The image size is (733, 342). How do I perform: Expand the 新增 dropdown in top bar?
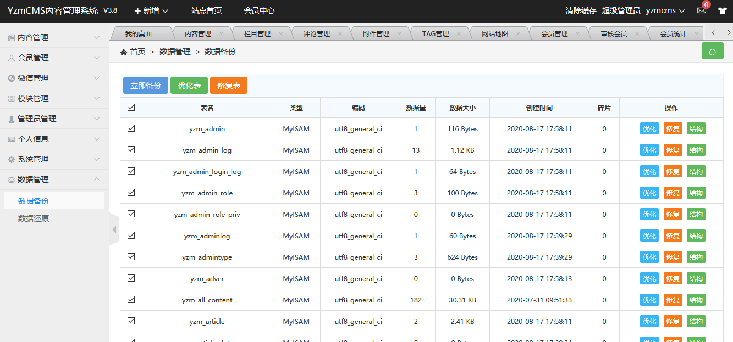(151, 11)
